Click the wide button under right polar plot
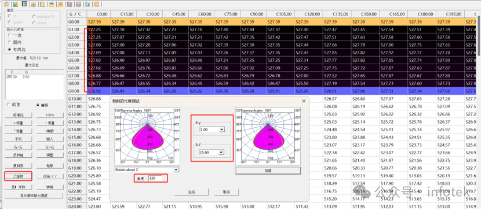Screen dimensions: 485x211 click(x=268, y=171)
